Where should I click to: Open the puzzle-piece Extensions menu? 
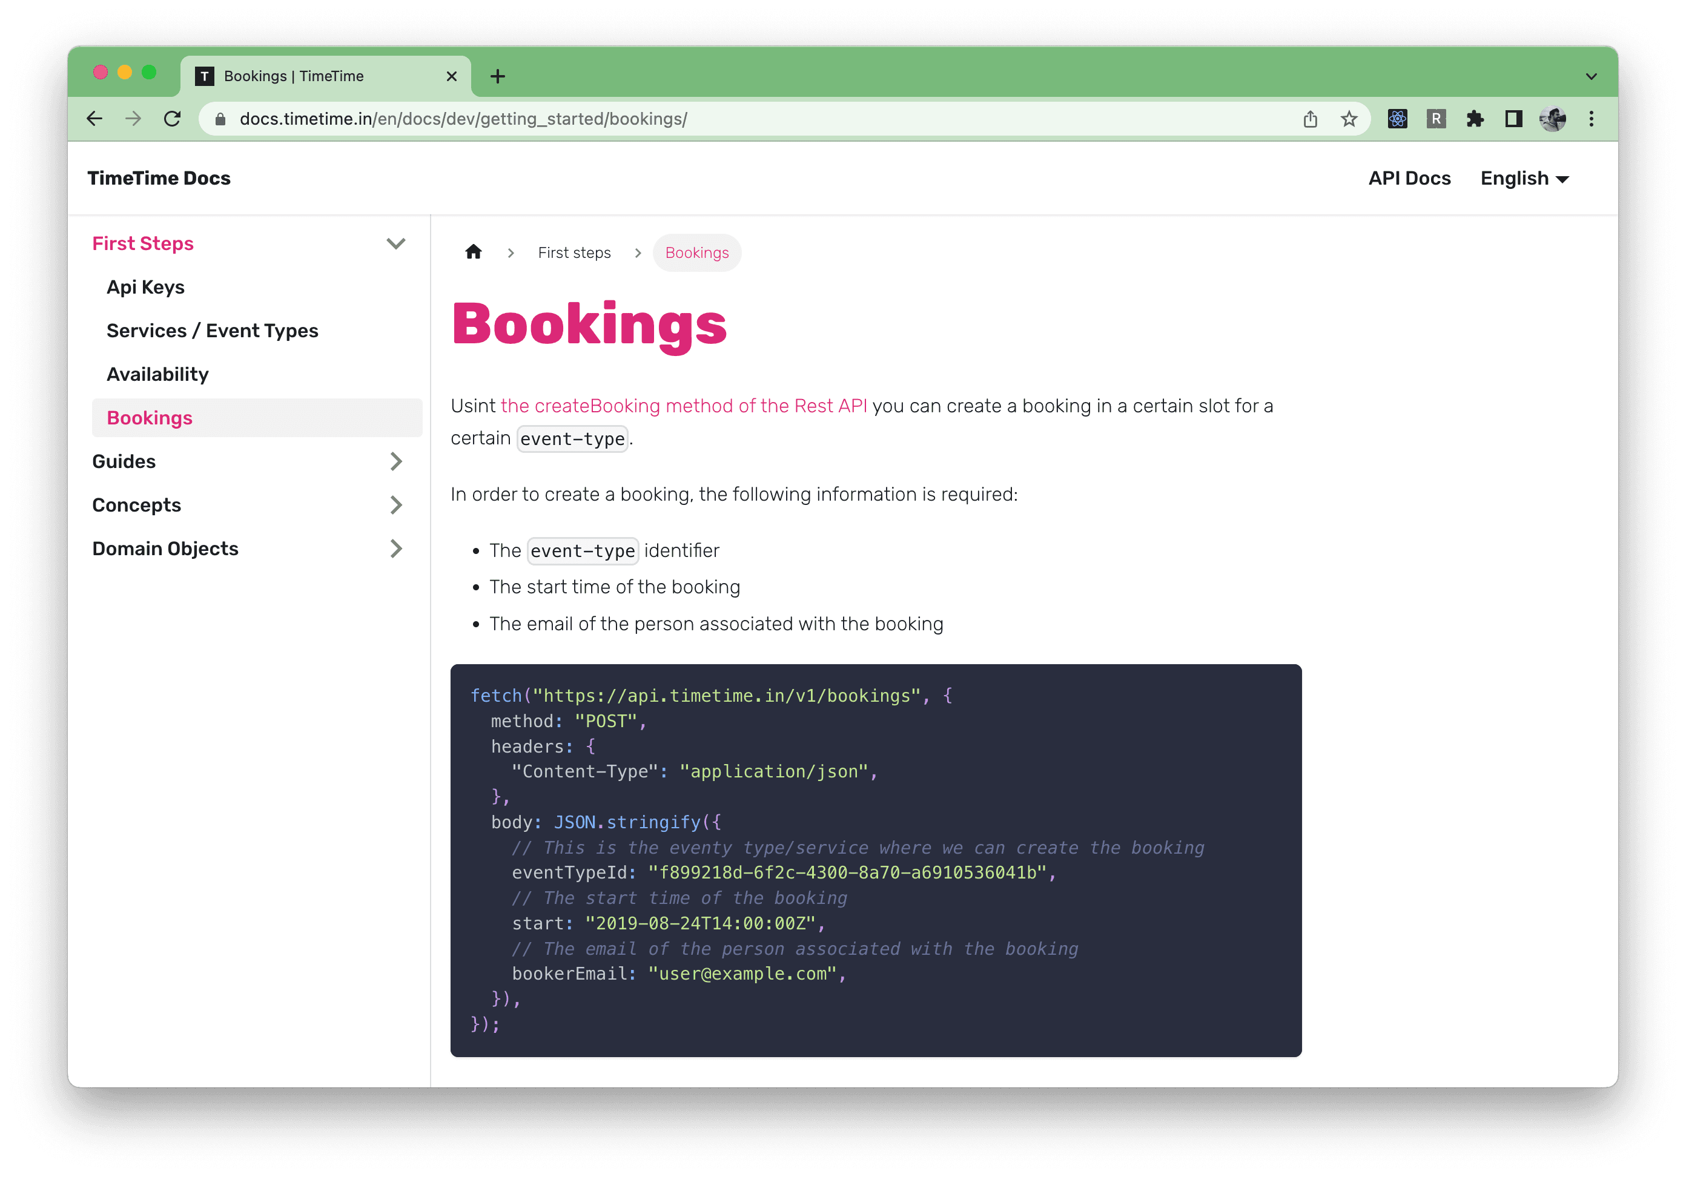pos(1475,119)
